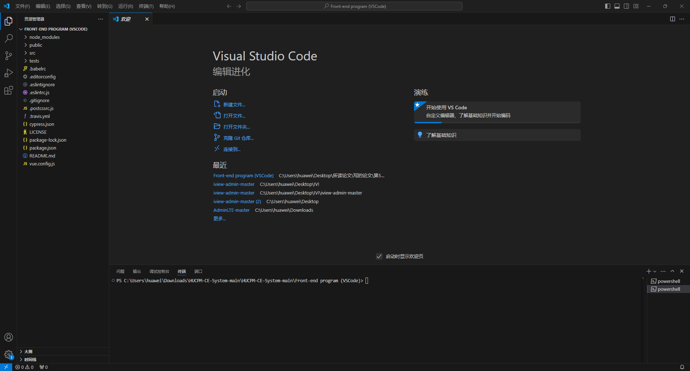Click the ports forwarded status indicator
The image size is (690, 371).
coord(43,367)
